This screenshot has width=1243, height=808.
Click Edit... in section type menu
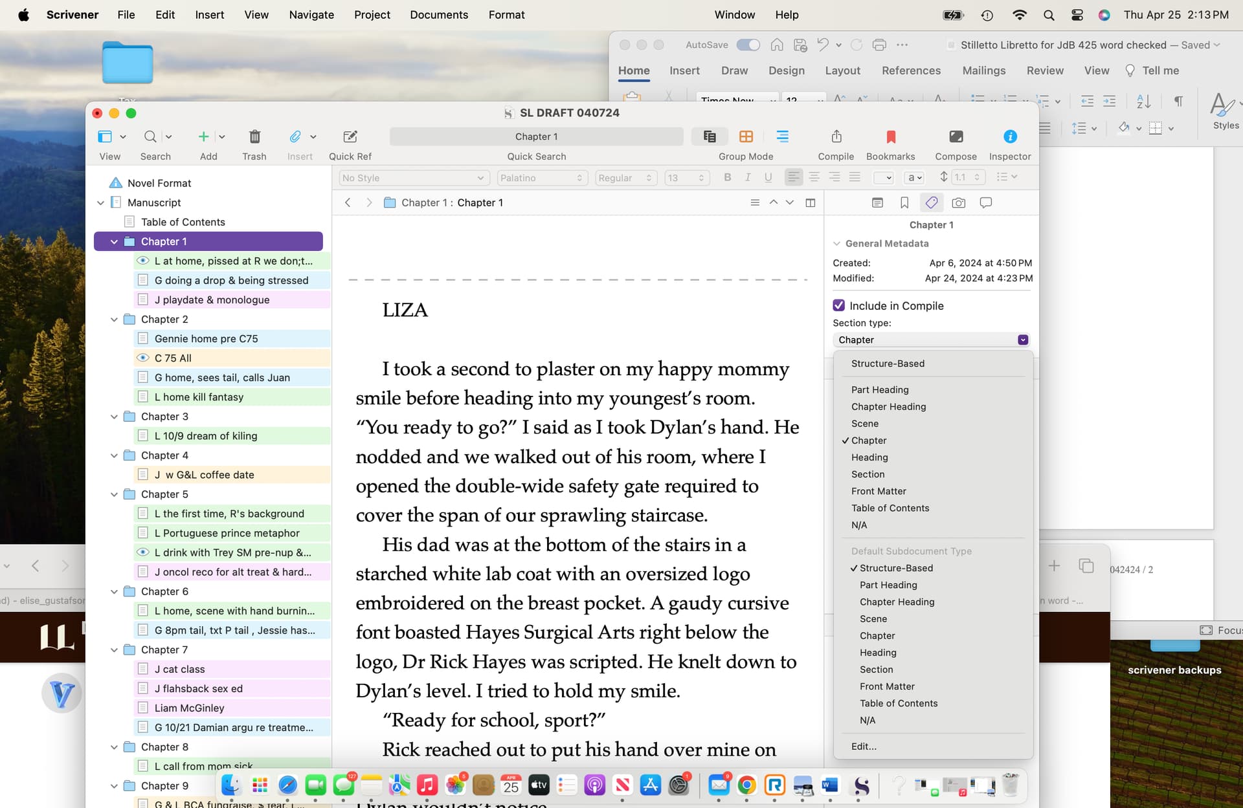[864, 746]
